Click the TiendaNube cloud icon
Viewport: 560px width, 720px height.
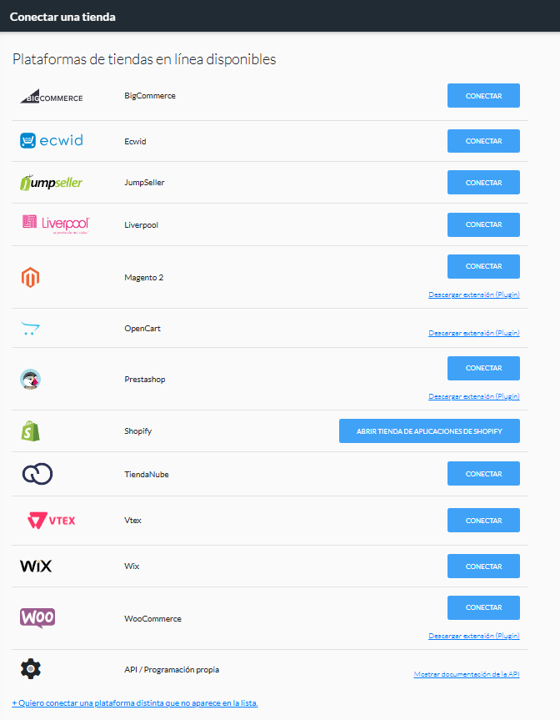[x=37, y=474]
